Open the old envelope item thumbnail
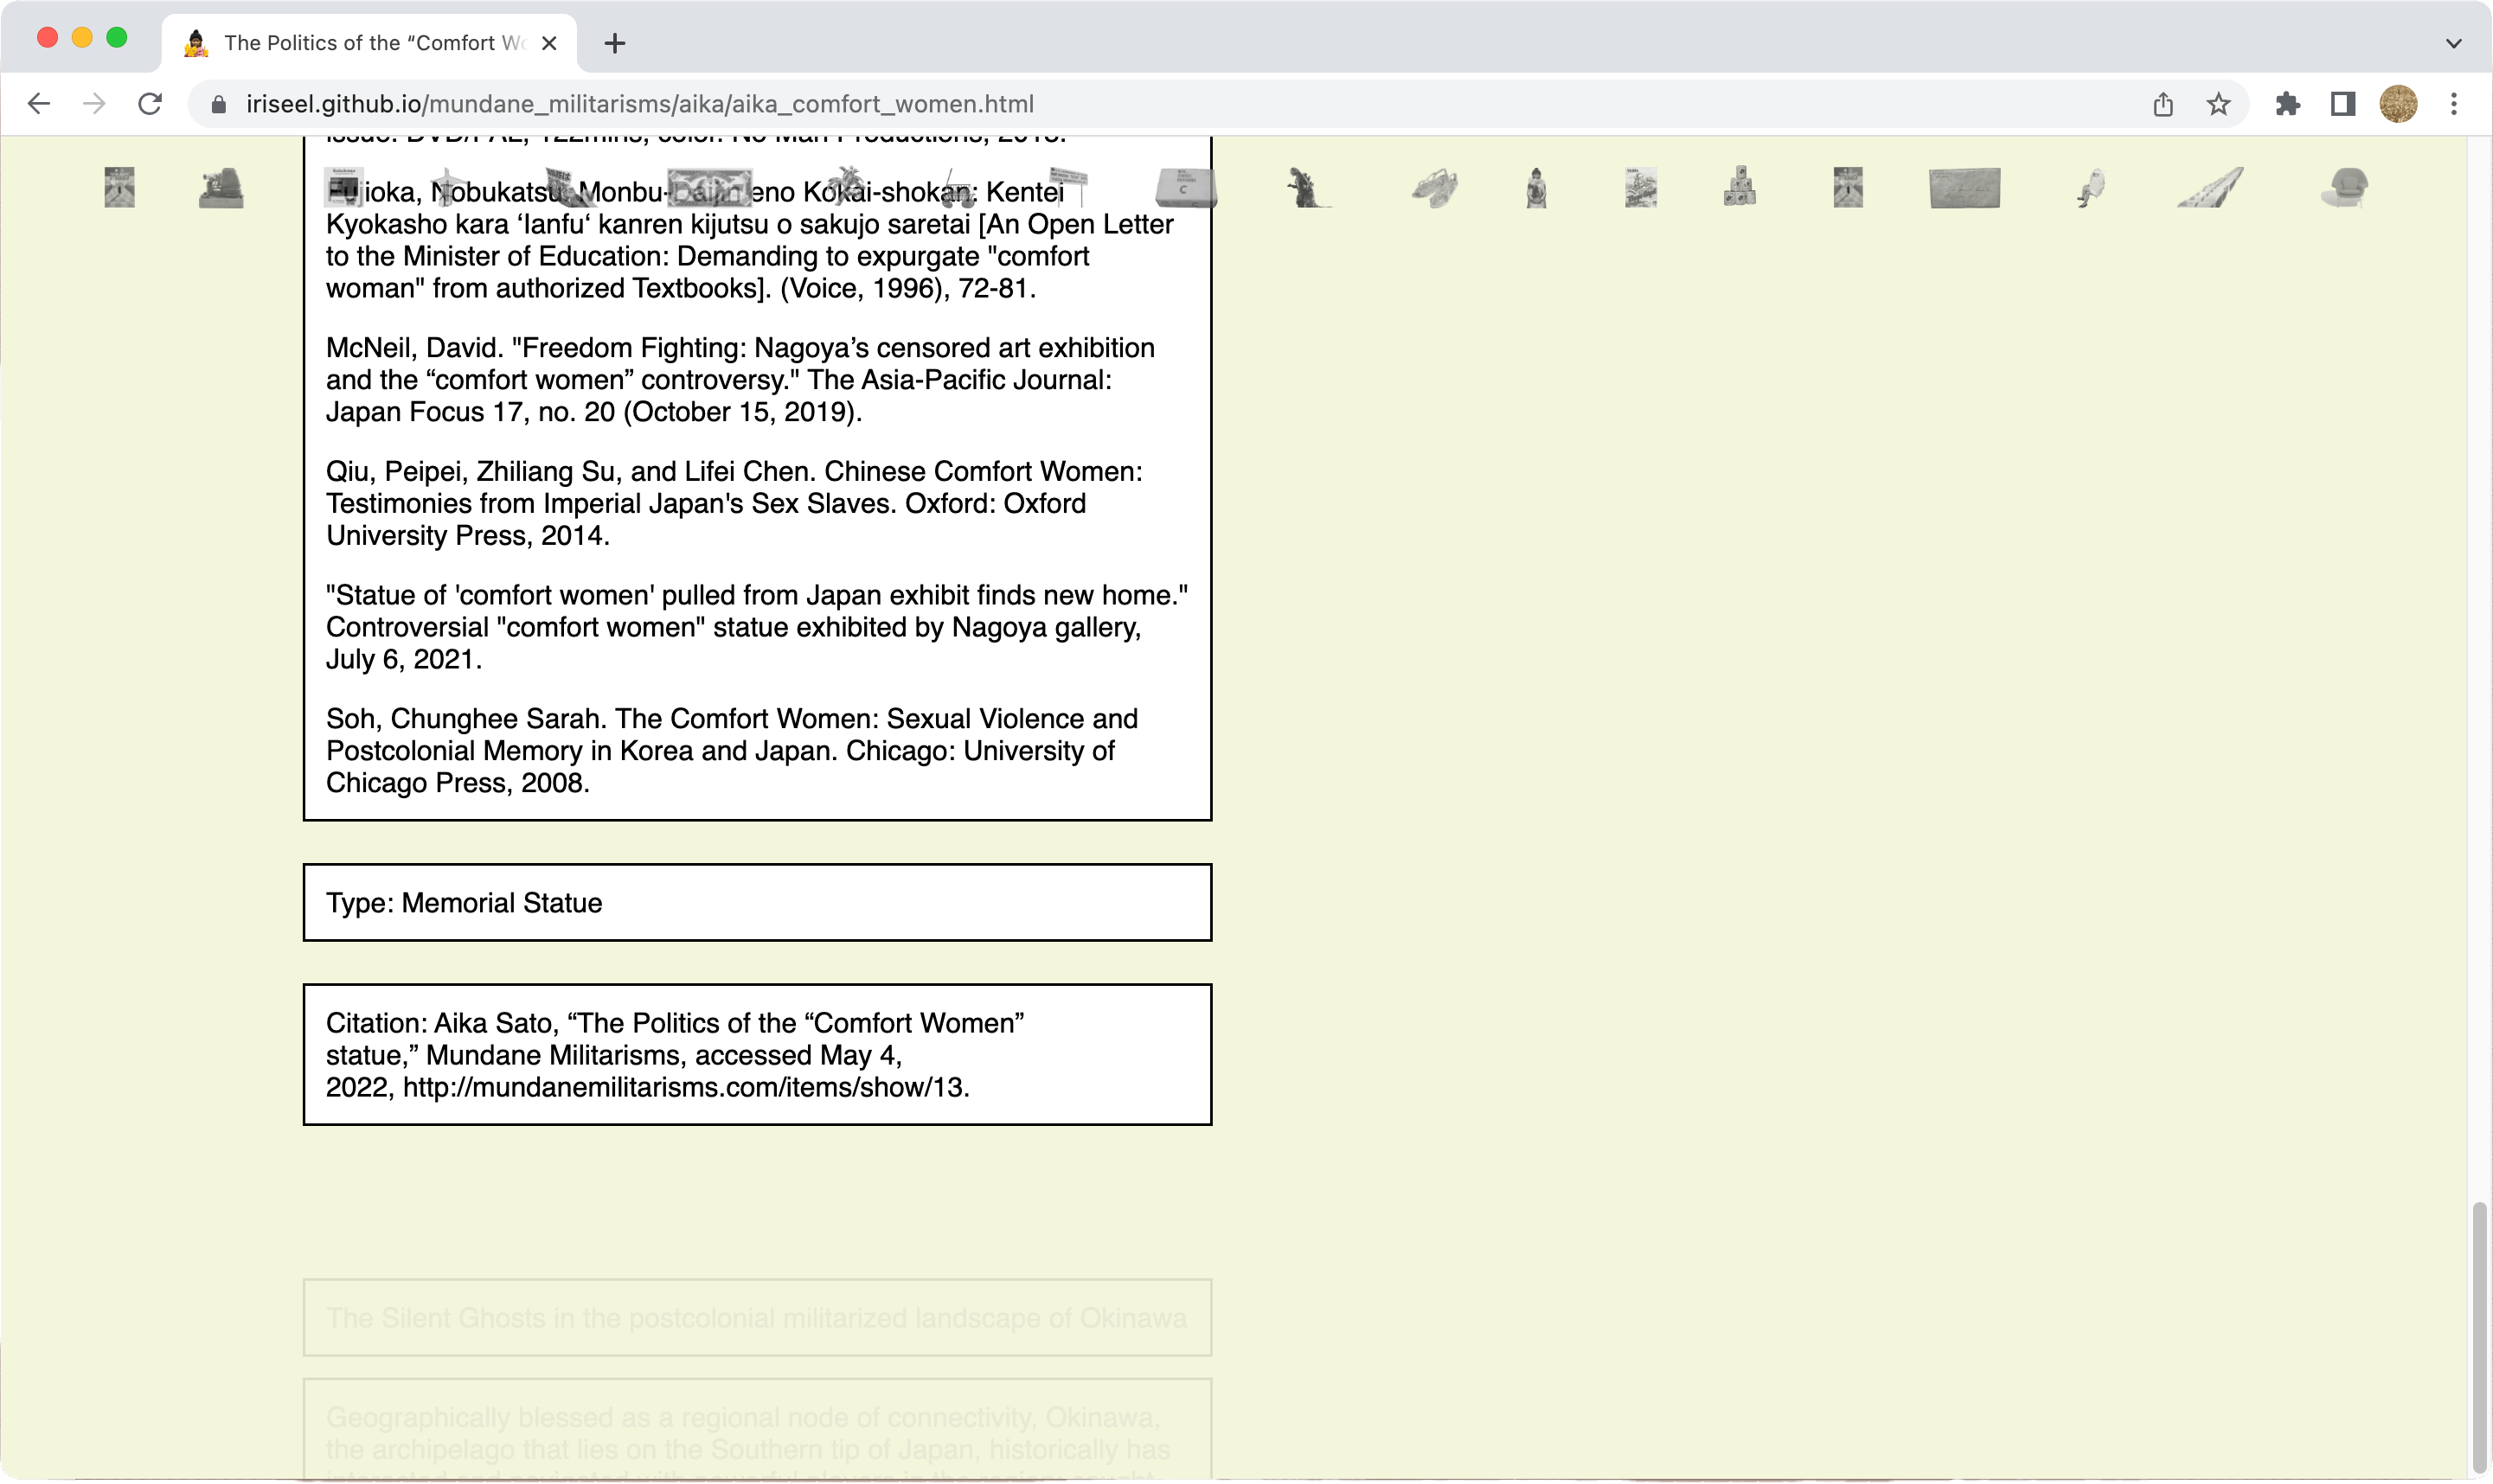Screen dimensions: 2493x1484 [1964, 188]
